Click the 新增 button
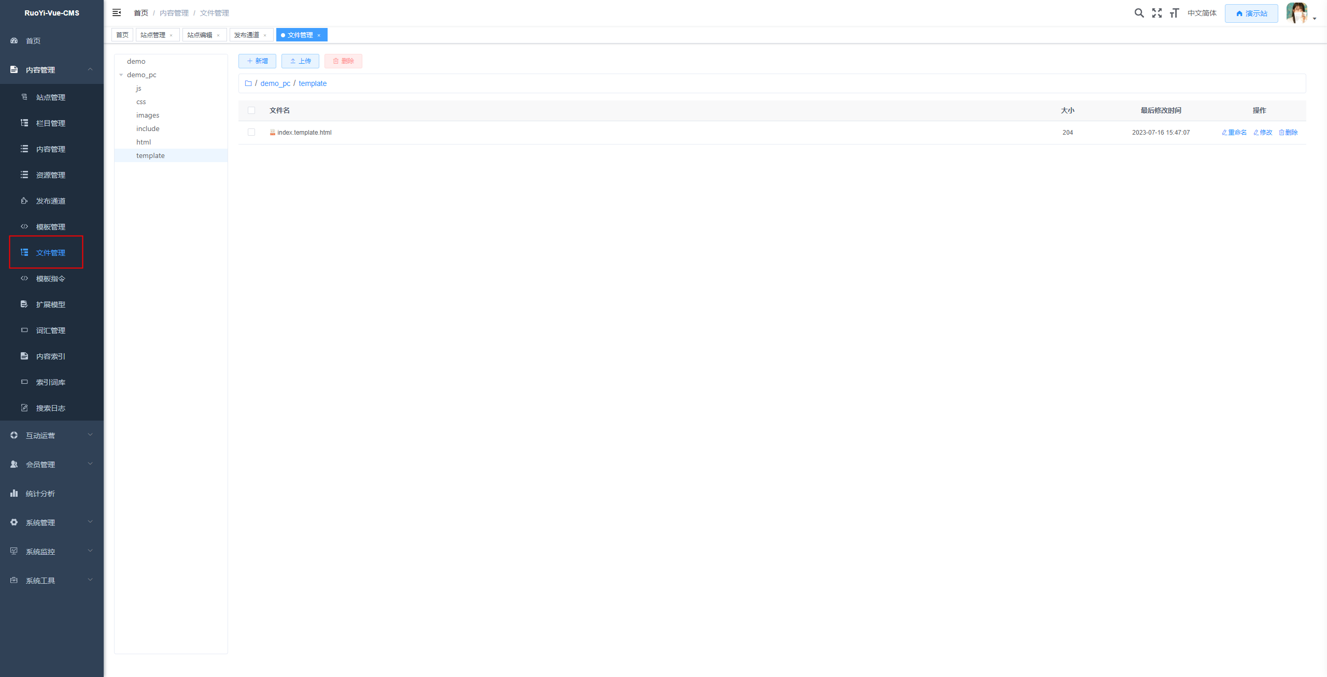The image size is (1327, 677). tap(257, 61)
